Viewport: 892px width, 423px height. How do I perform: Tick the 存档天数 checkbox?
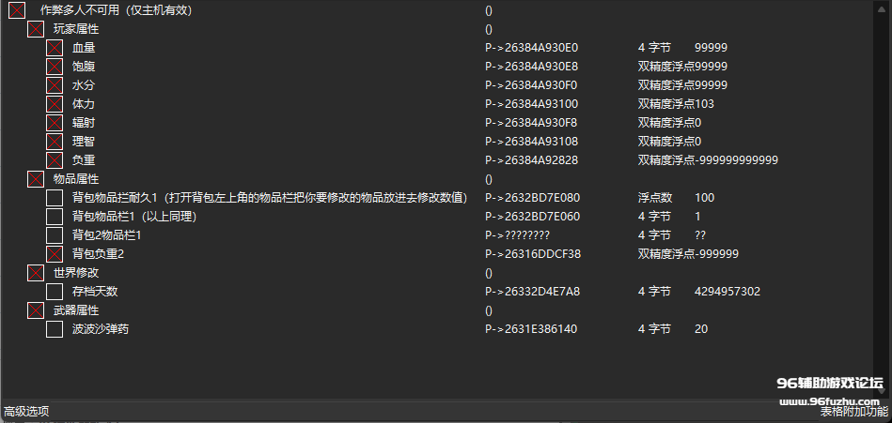(x=55, y=292)
